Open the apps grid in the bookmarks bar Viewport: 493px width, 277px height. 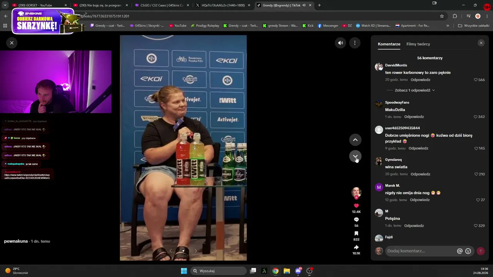click(x=5, y=26)
